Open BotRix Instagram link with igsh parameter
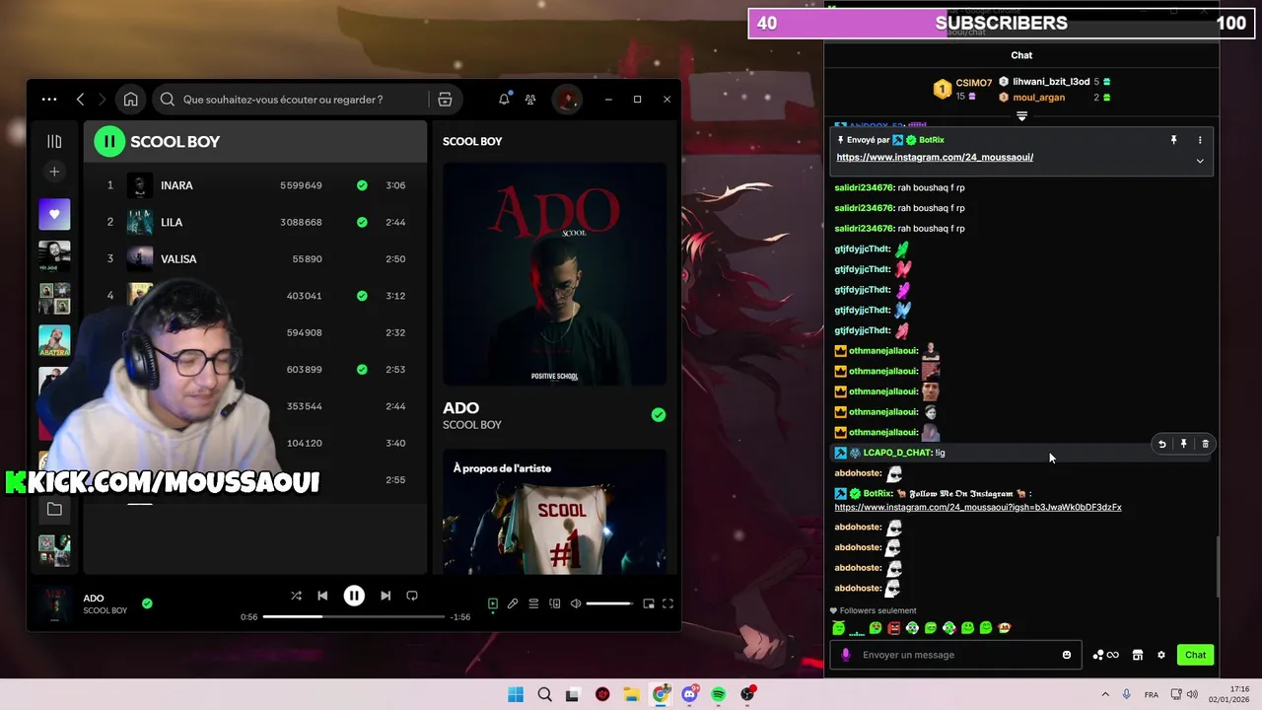 click(x=978, y=507)
